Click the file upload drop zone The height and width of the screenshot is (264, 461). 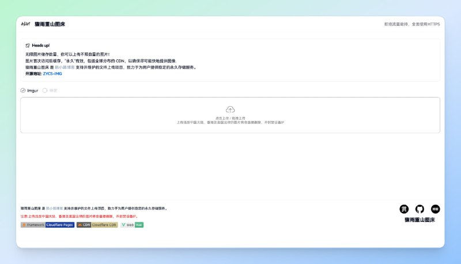tap(230, 115)
